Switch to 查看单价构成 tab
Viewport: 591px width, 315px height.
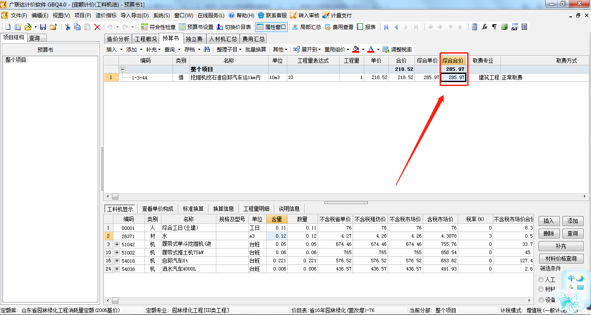(x=157, y=209)
